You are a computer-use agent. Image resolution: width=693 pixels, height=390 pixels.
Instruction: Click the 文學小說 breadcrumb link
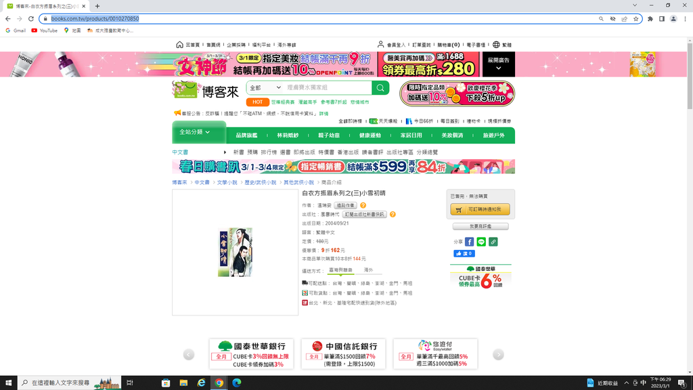pyautogui.click(x=226, y=183)
